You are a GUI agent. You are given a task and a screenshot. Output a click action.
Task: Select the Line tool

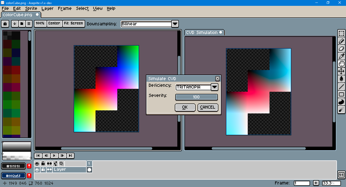(341, 87)
